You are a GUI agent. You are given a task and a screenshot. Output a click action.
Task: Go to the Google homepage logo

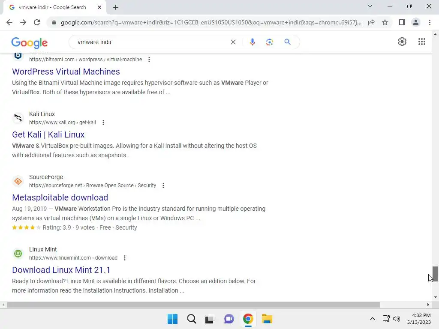click(30, 42)
